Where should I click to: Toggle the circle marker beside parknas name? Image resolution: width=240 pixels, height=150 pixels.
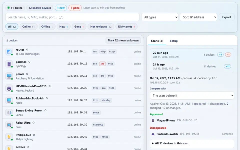point(29,62)
